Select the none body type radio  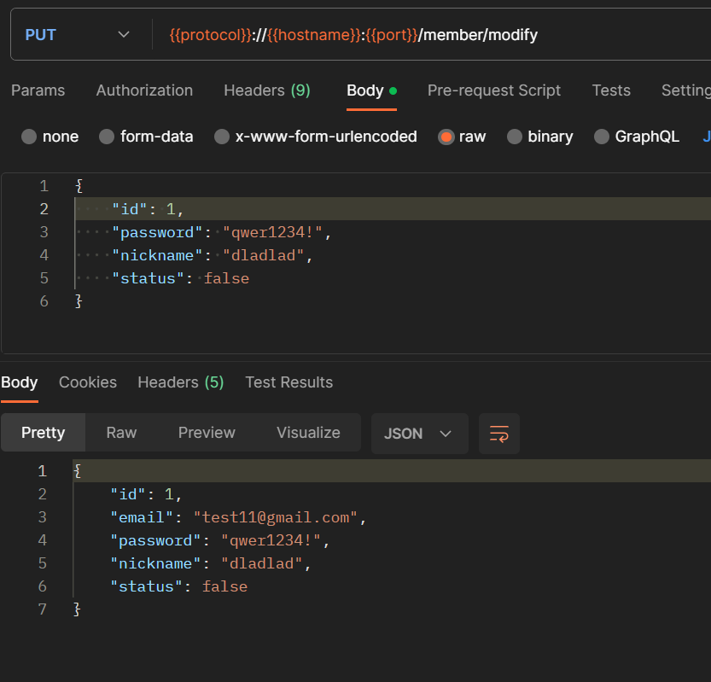(29, 137)
